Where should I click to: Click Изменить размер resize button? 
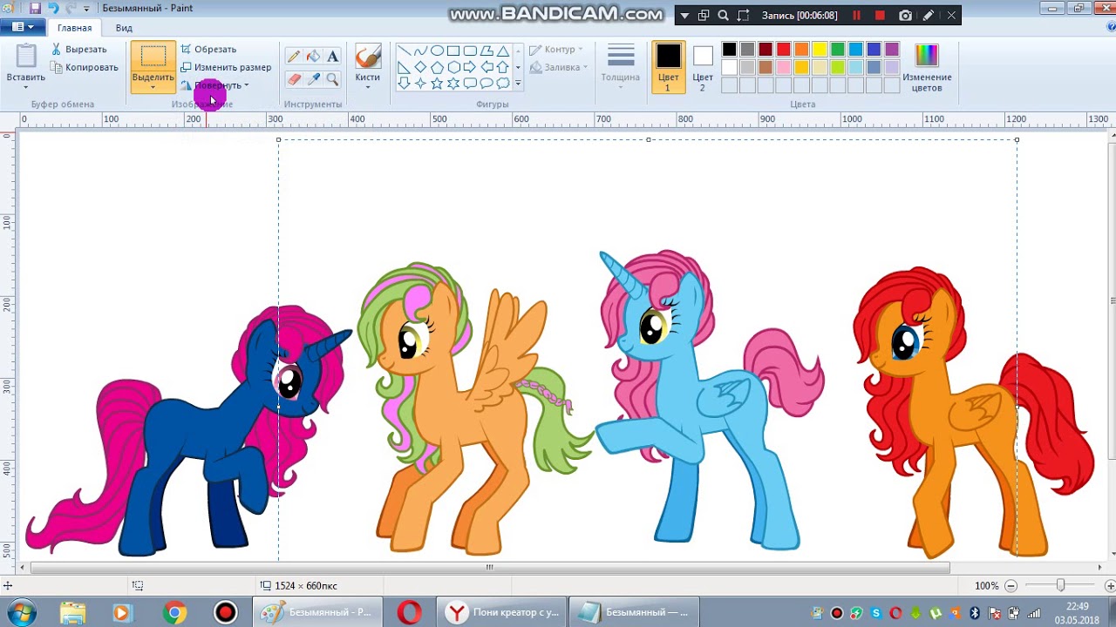[x=226, y=67]
